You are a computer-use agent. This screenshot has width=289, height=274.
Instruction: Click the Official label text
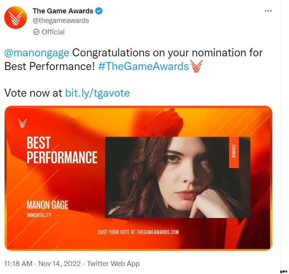pos(53,32)
